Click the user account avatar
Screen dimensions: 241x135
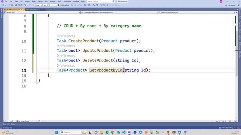tap(221, 1)
